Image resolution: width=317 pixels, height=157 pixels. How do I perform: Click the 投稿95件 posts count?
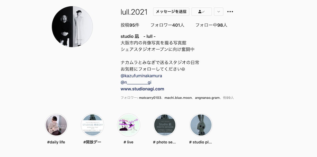(130, 25)
